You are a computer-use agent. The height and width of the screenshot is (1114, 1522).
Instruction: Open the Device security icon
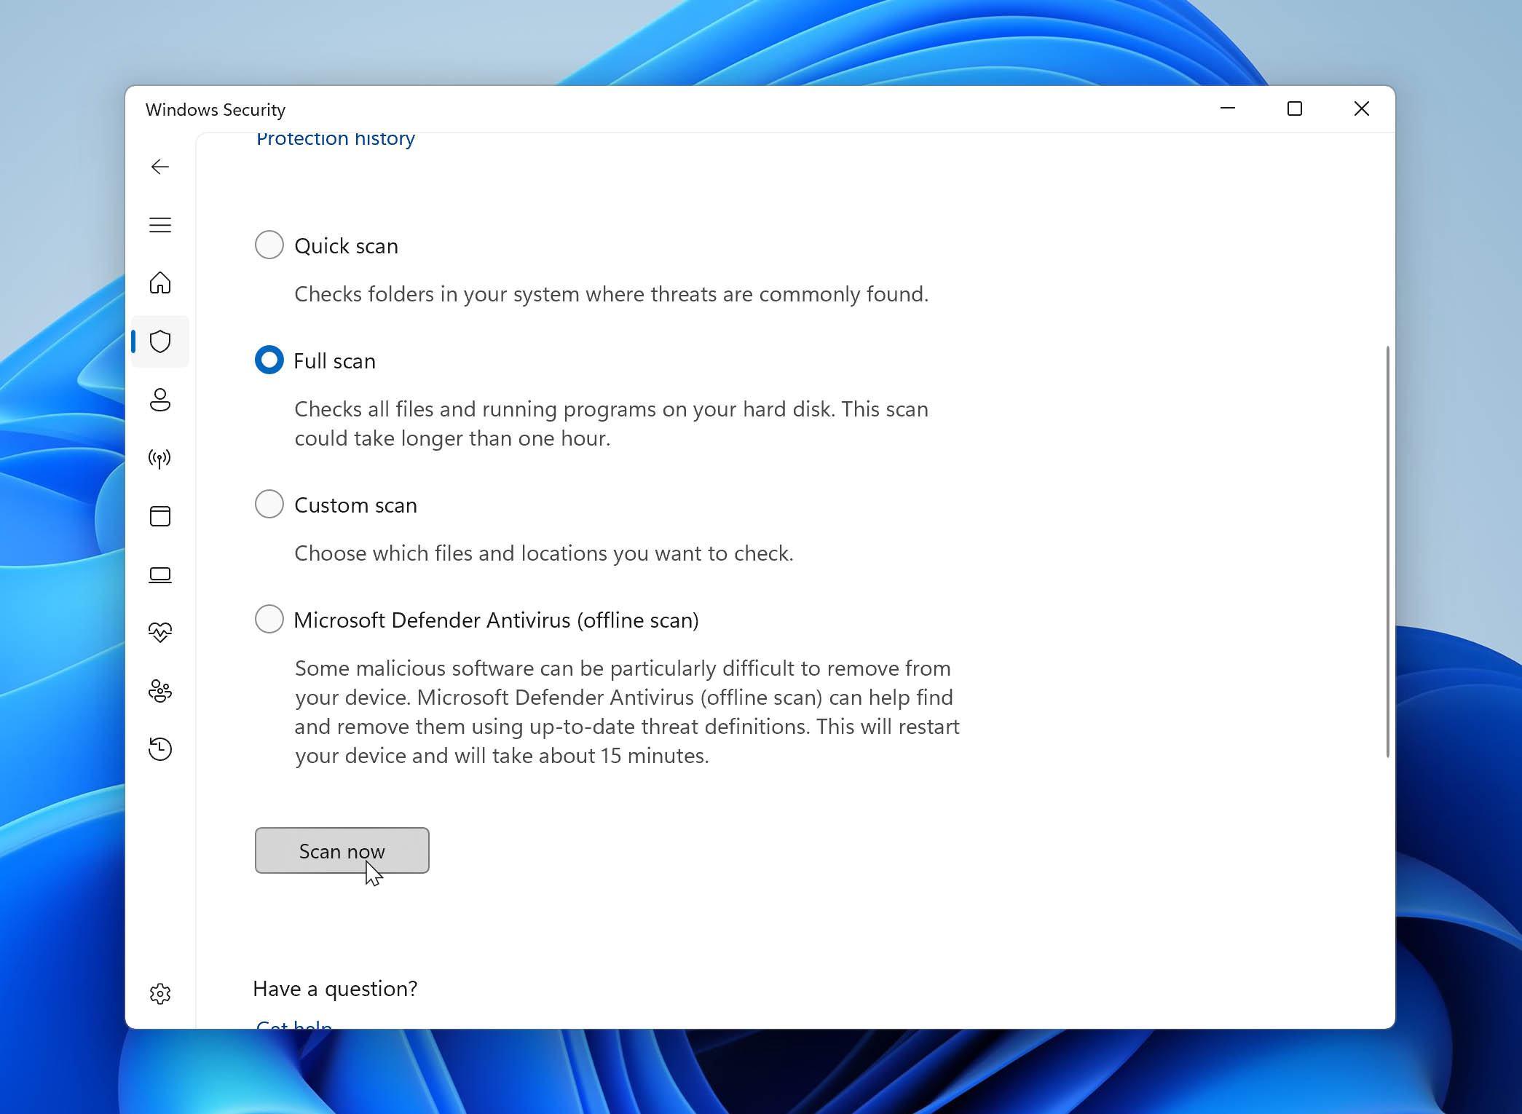(159, 573)
